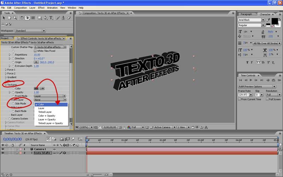Open the Arial Black font dropdown
The width and height of the screenshot is (283, 177).
click(x=251, y=20)
